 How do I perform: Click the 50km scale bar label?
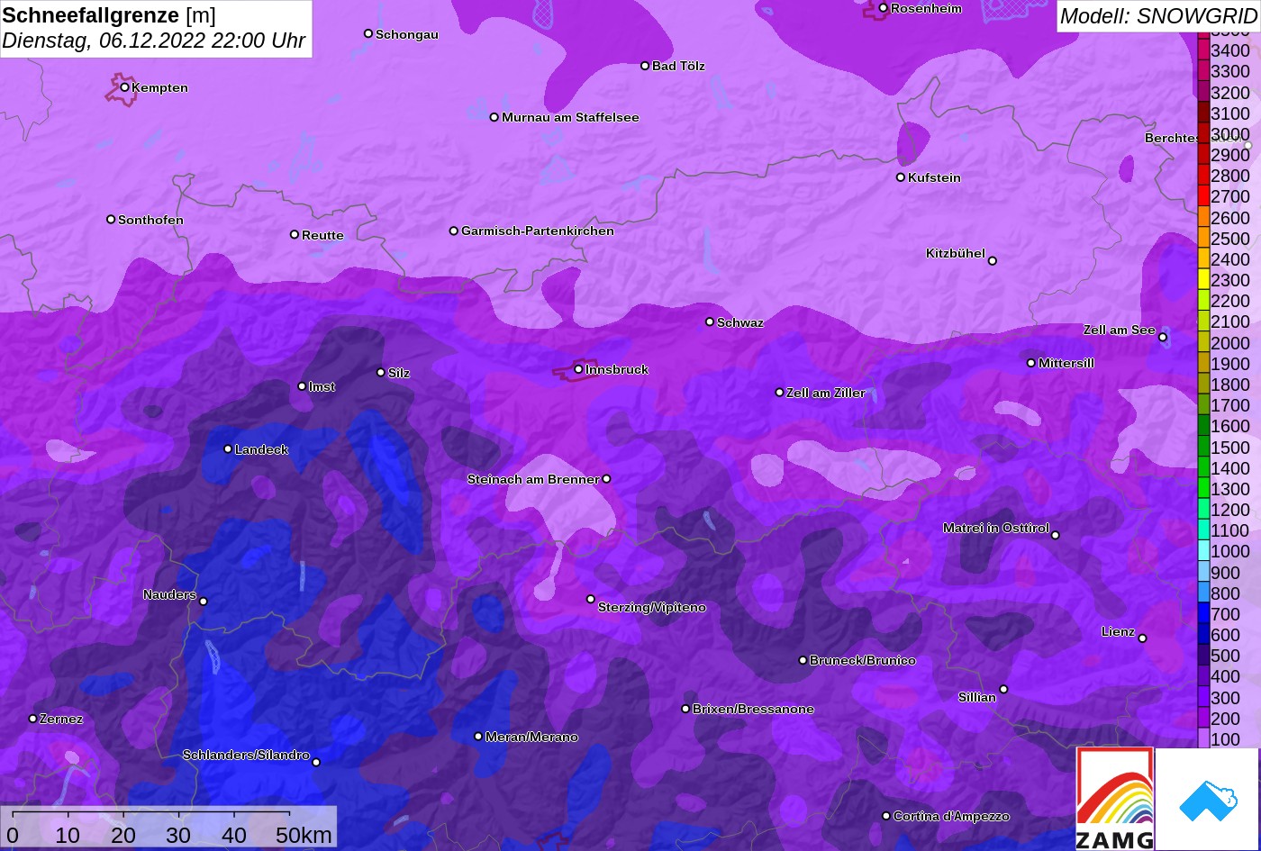tap(304, 835)
